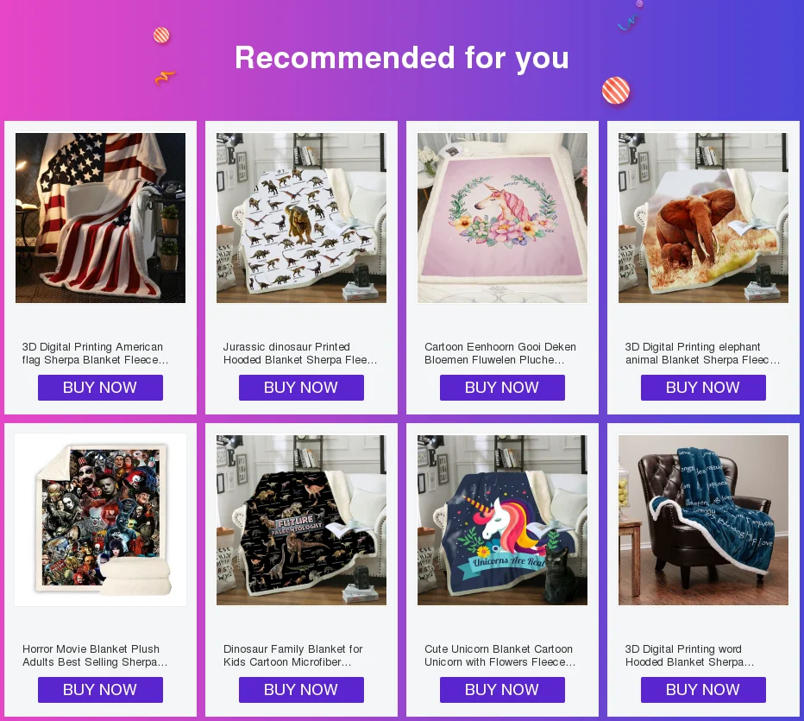This screenshot has height=721, width=804.
Task: Open the elephant blanket product image
Action: coord(704,218)
